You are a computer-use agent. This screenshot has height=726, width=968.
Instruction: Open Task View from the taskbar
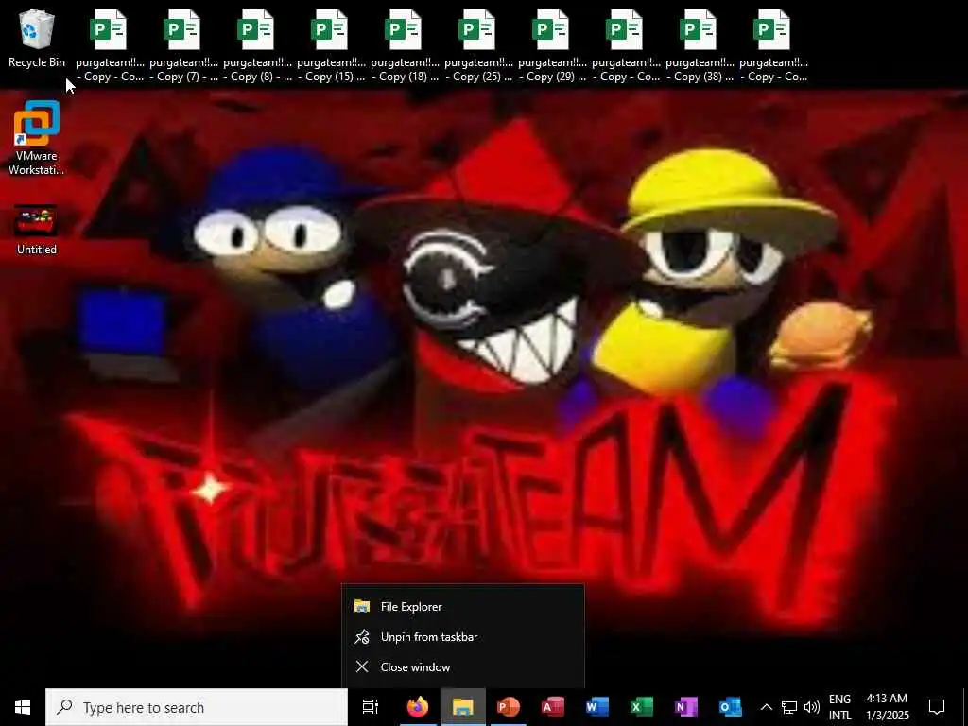click(371, 707)
